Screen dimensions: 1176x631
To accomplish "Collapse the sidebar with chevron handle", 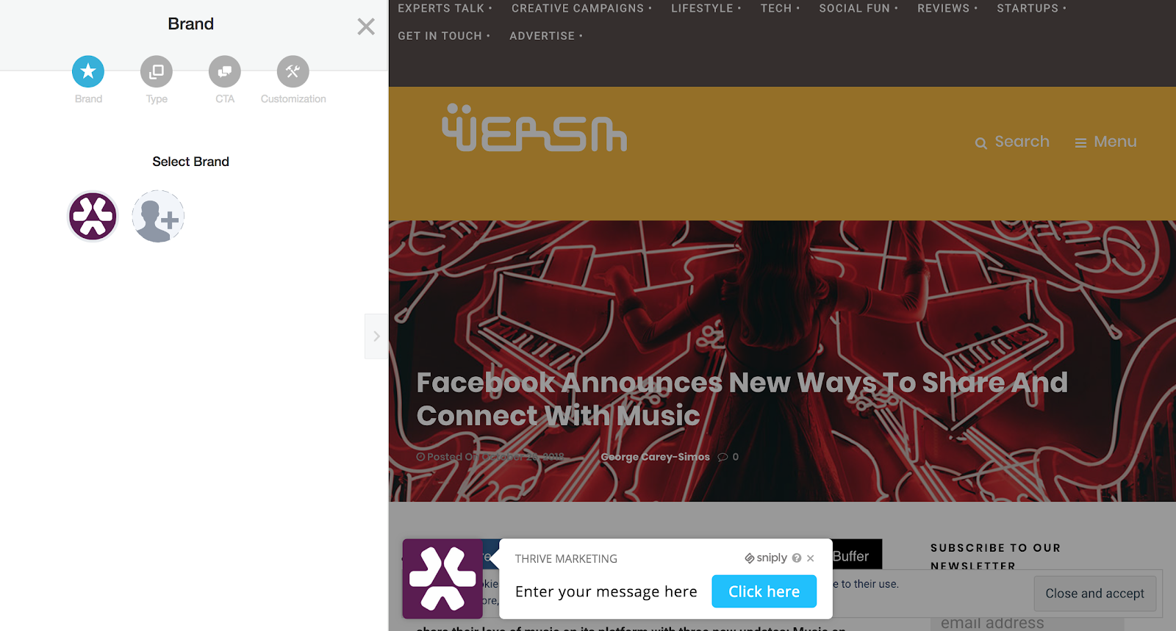I will 376,336.
